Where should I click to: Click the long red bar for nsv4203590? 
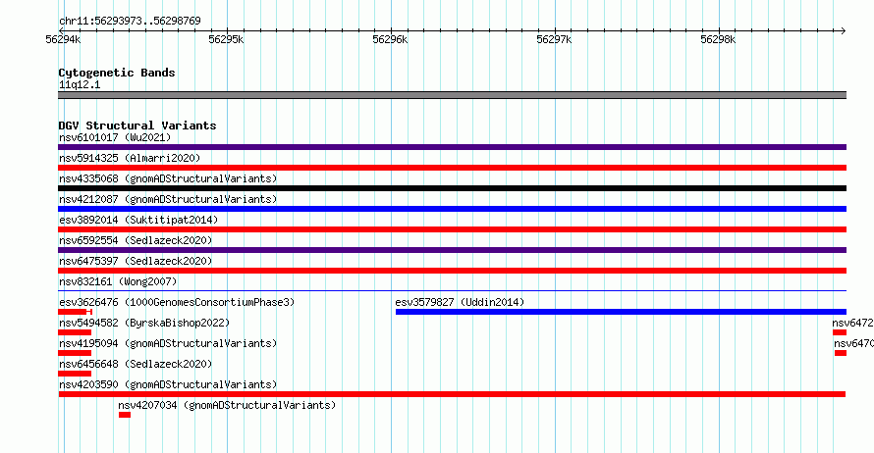[x=452, y=394]
